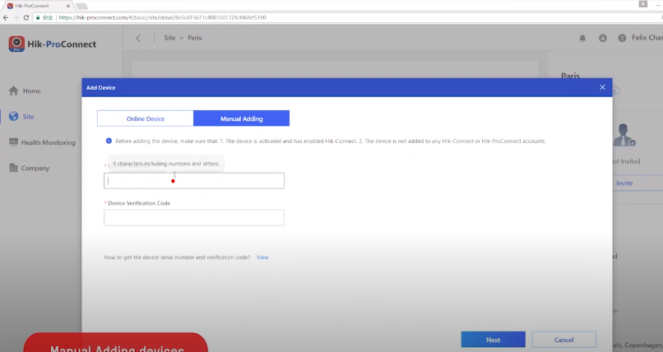Click the Paris breadcrumb
This screenshot has height=352, width=663.
click(x=194, y=38)
